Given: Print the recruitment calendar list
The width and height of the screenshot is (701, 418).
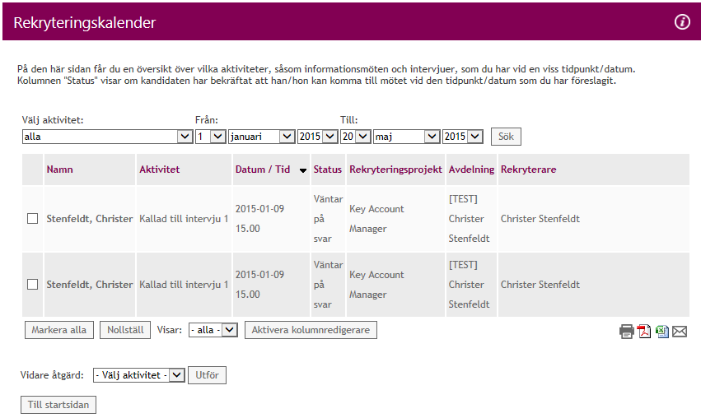Looking at the screenshot, I should point(626,332).
